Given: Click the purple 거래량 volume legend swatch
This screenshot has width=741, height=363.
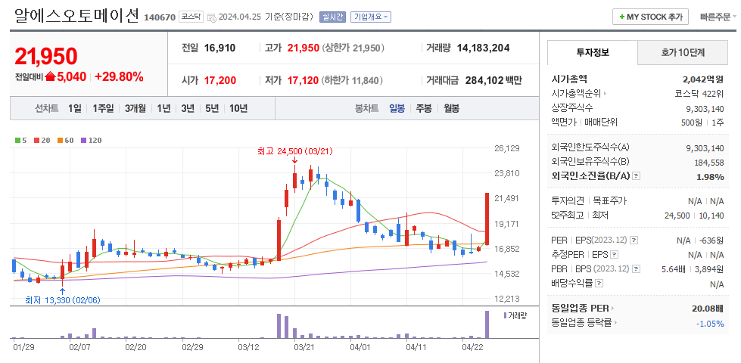Looking at the screenshot, I should pyautogui.click(x=506, y=315).
